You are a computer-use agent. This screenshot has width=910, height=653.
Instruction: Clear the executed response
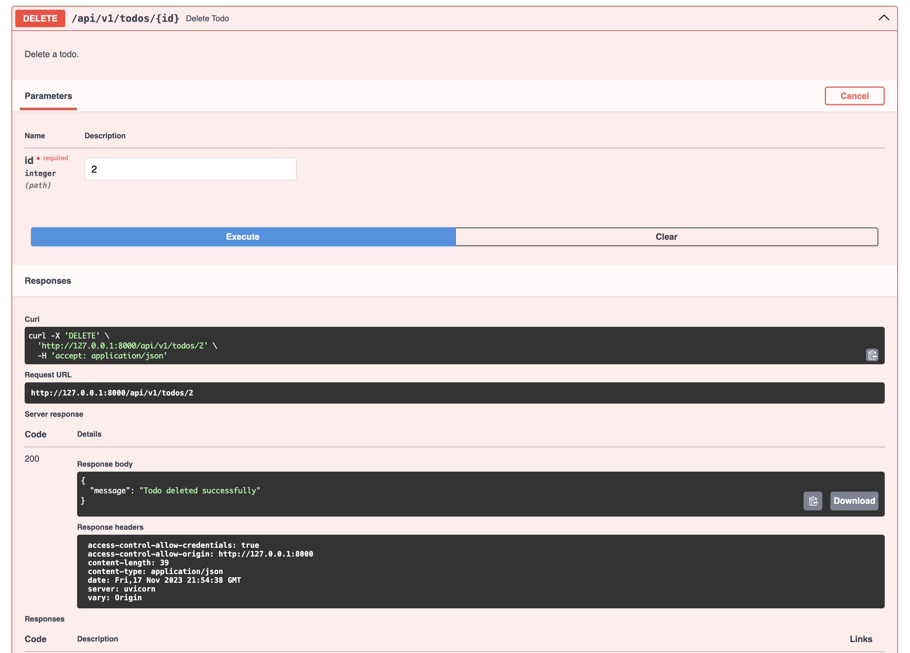[x=666, y=237]
